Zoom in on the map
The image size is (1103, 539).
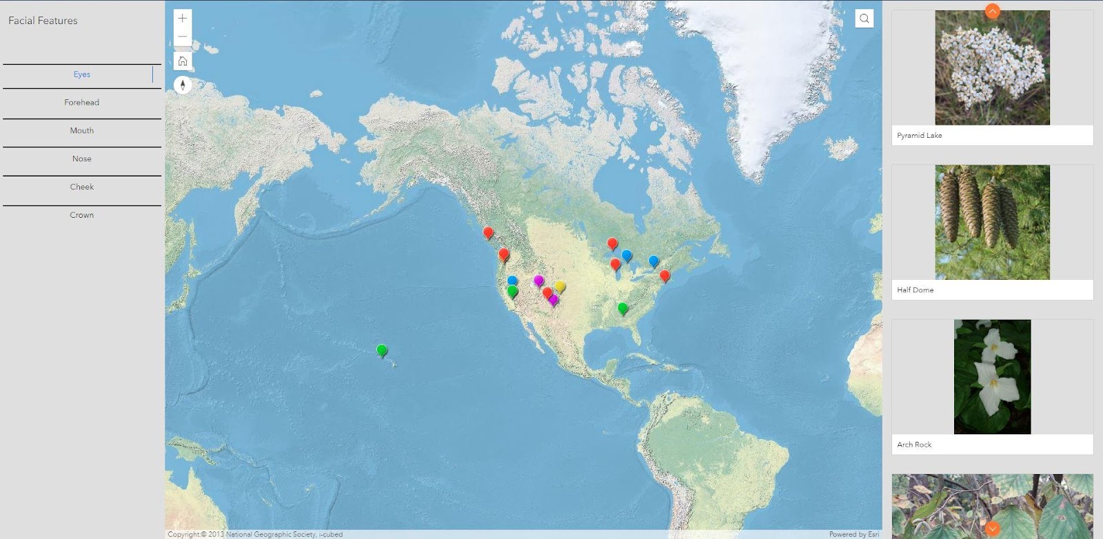183,19
